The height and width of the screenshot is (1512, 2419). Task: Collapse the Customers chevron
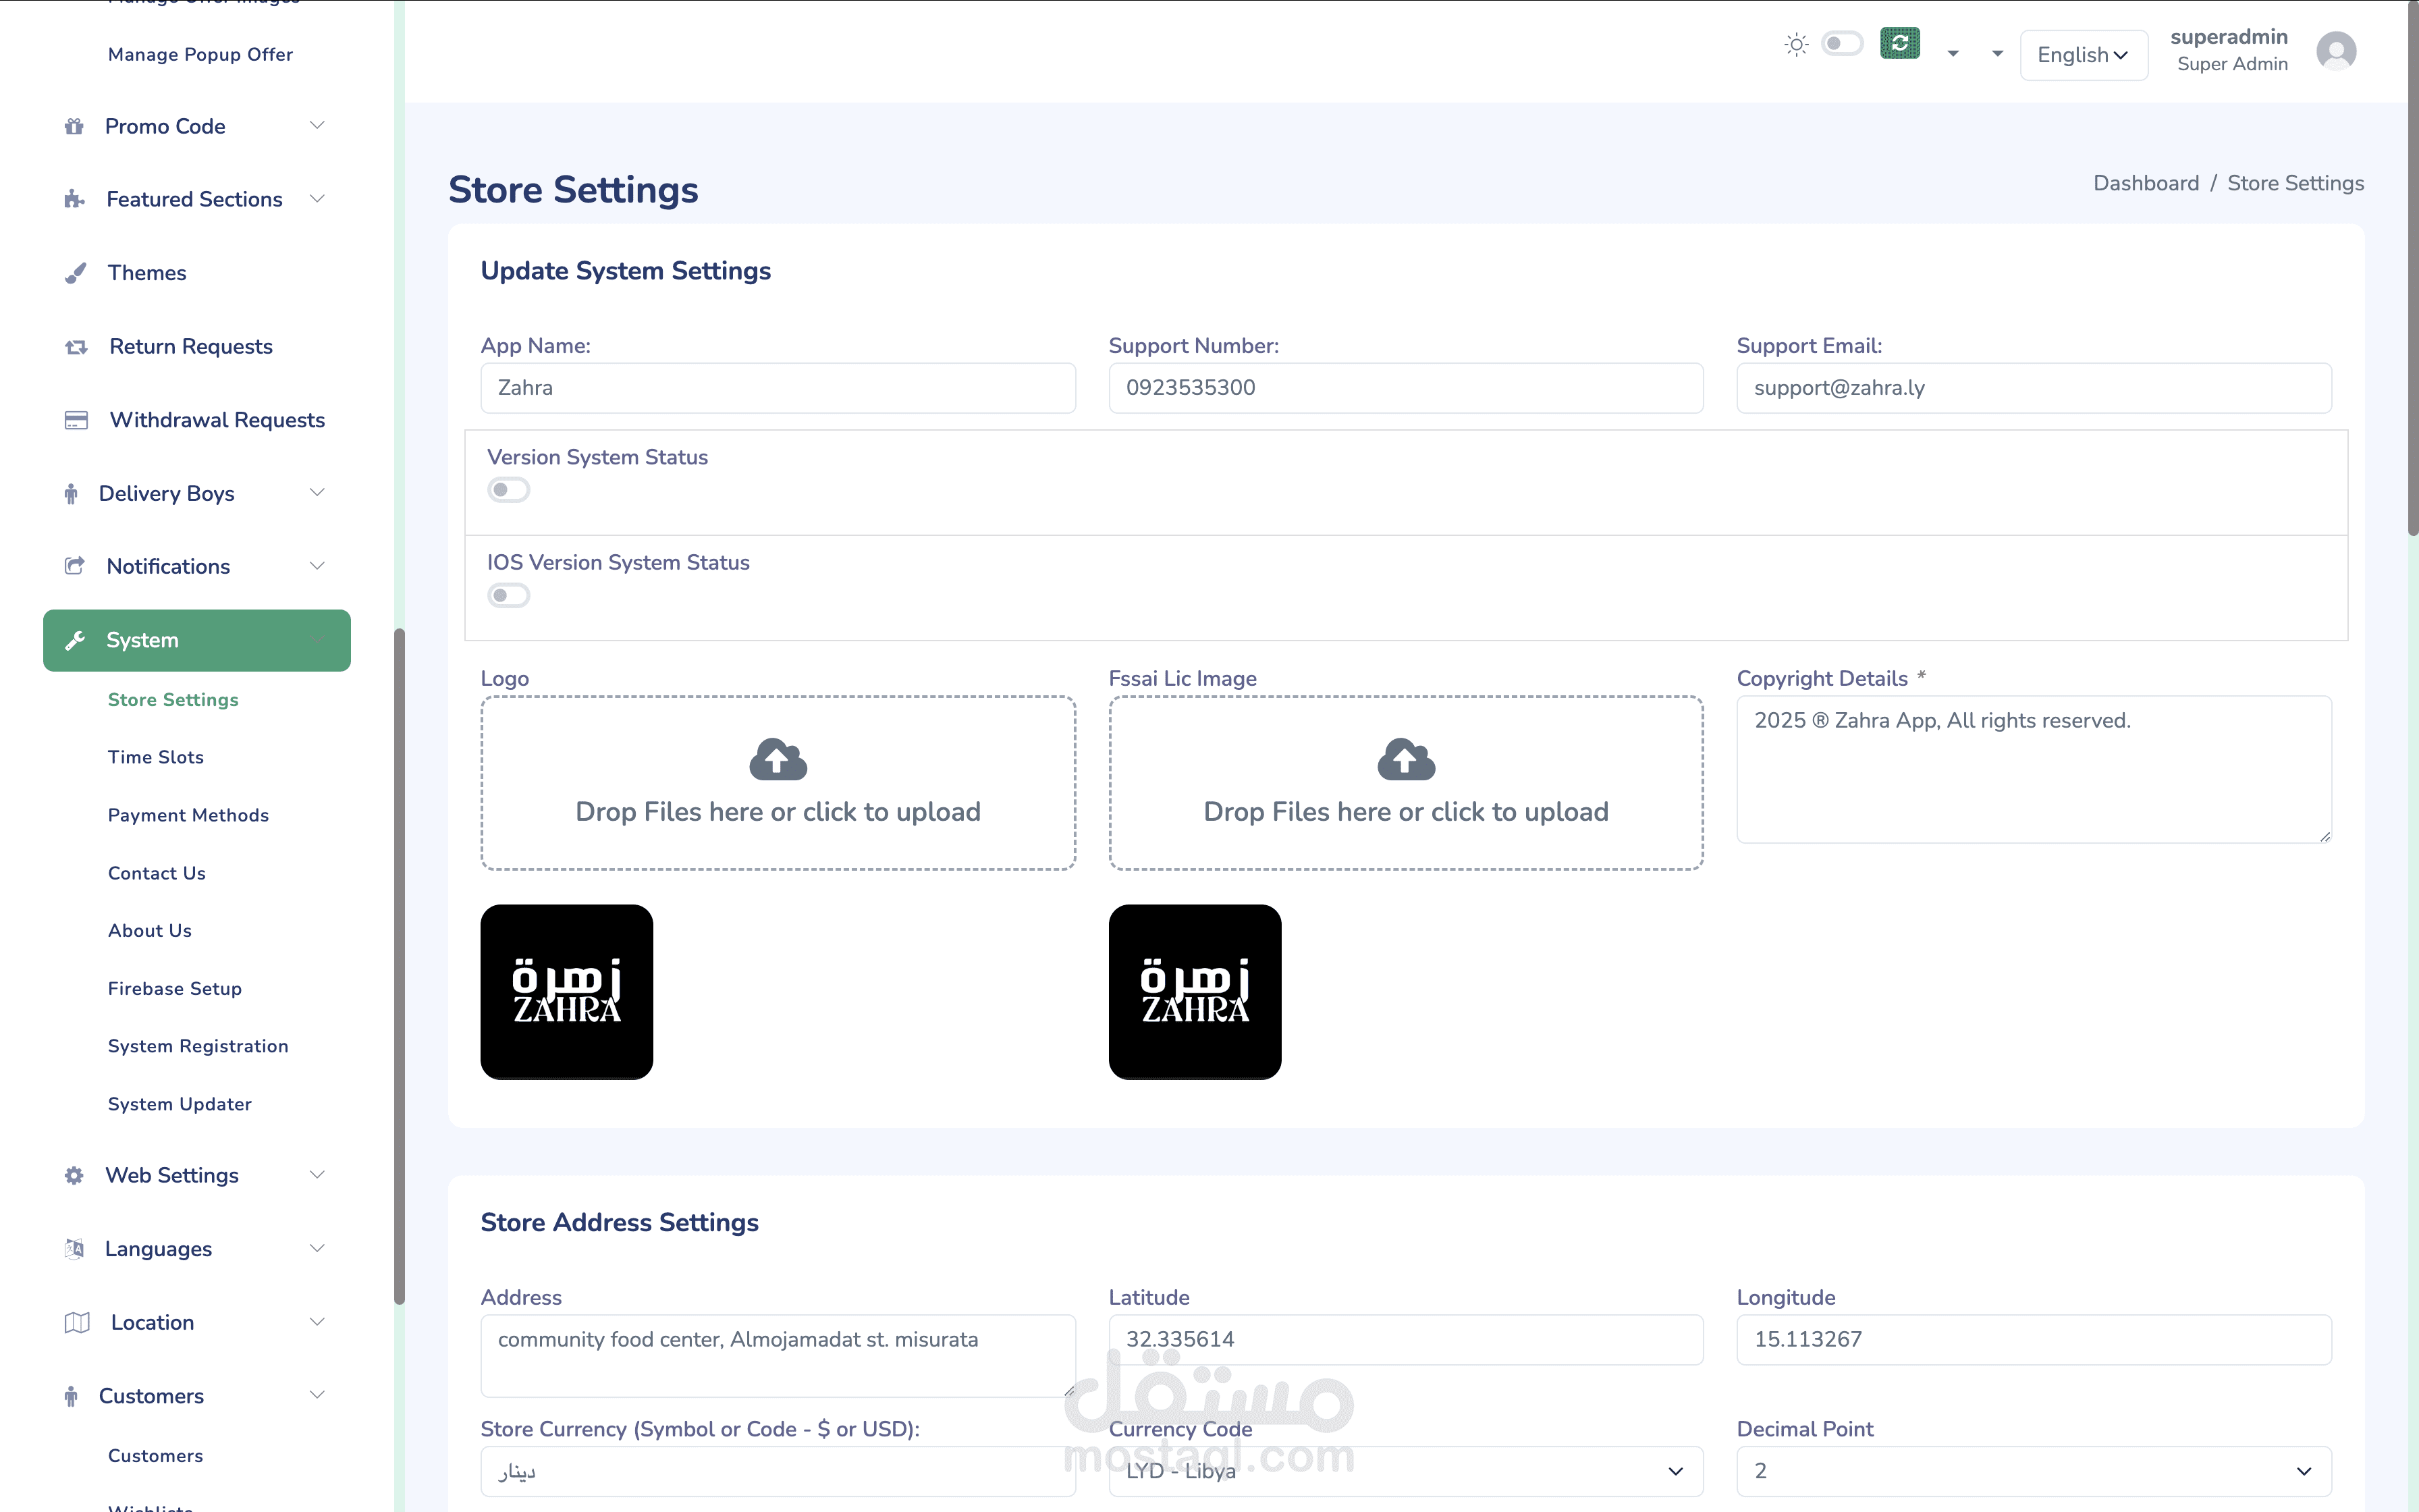coord(317,1395)
